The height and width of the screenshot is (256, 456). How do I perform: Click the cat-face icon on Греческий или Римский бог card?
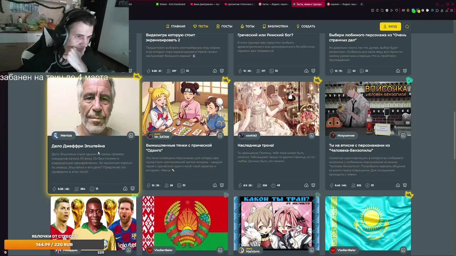click(x=313, y=71)
